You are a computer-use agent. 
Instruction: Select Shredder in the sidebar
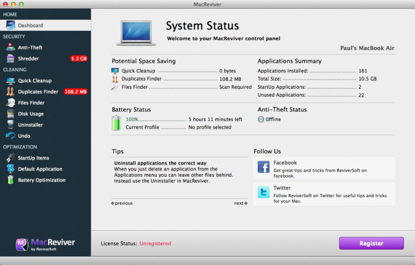pyautogui.click(x=28, y=59)
